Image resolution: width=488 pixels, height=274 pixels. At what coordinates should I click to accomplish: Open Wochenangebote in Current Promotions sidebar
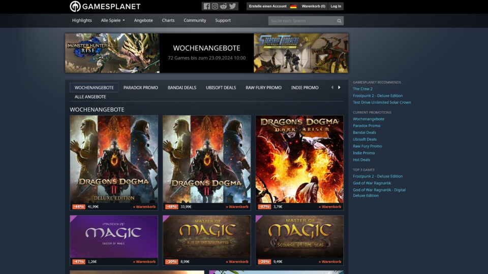point(369,119)
